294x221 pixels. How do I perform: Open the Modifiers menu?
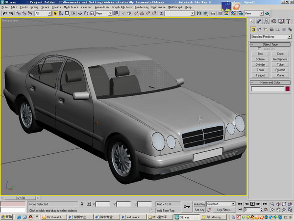coord(71,7)
